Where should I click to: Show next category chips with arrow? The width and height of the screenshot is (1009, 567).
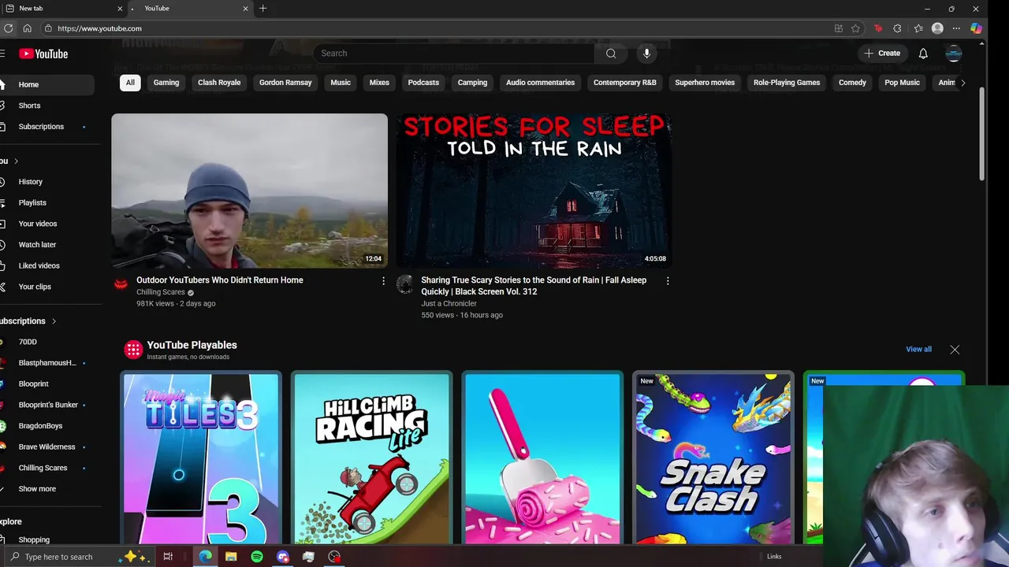(x=962, y=83)
